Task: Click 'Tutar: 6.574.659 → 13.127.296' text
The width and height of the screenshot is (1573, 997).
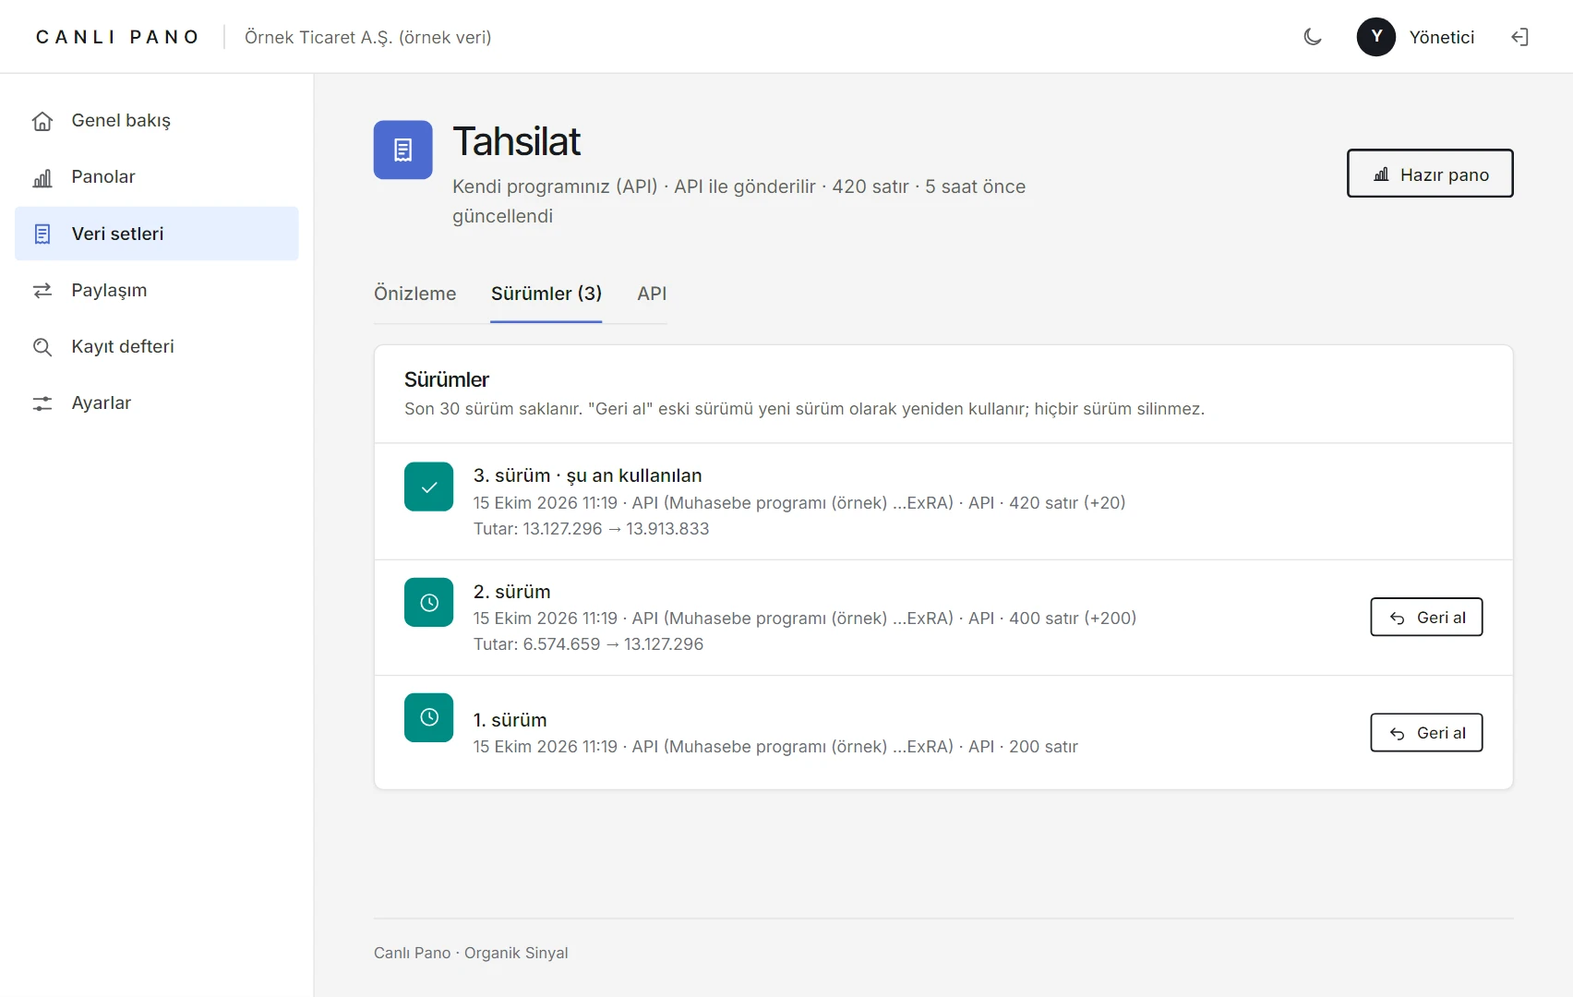Action: pos(588,644)
